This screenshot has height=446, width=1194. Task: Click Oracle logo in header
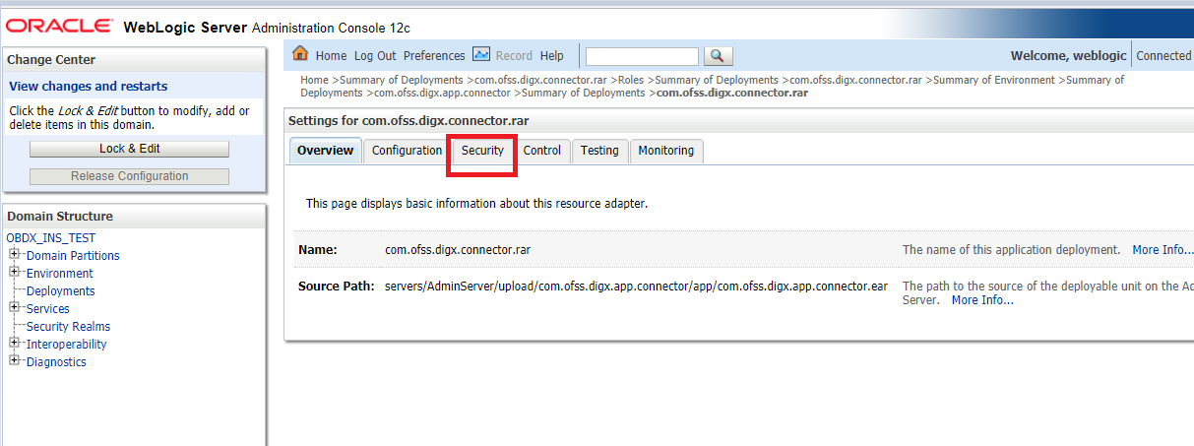59,25
